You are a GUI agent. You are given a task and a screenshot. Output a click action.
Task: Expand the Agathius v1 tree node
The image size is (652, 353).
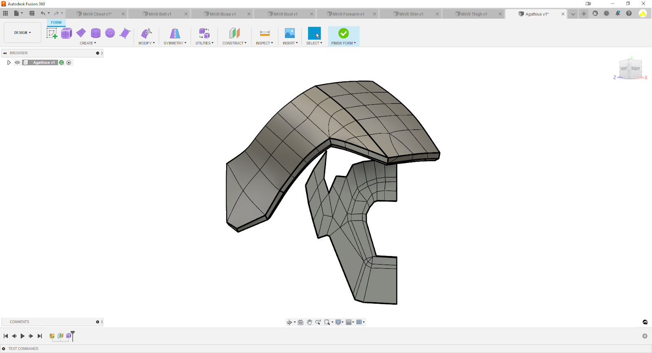coord(9,63)
